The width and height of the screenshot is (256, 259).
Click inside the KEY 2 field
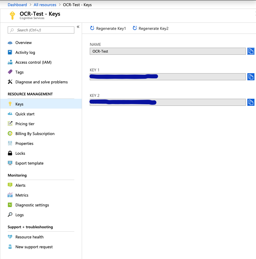167,102
